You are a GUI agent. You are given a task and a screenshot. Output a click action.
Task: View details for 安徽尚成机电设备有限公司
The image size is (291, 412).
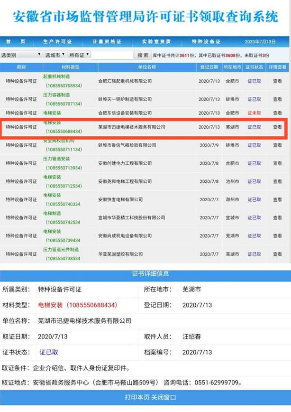[x=277, y=236]
